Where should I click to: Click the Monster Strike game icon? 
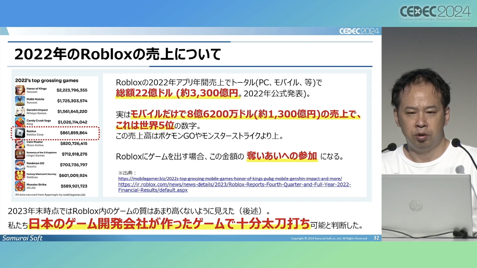pyautogui.click(x=20, y=186)
